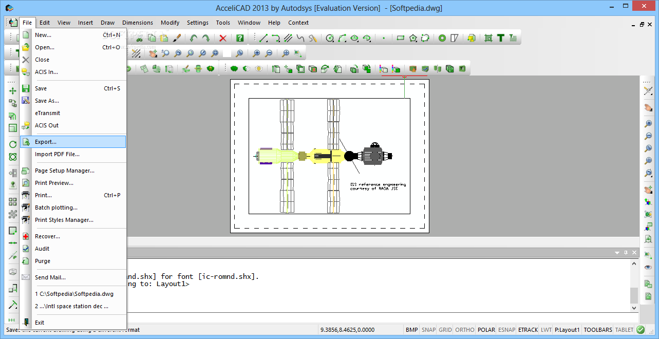Toggle POLAR in the status bar

click(486, 330)
